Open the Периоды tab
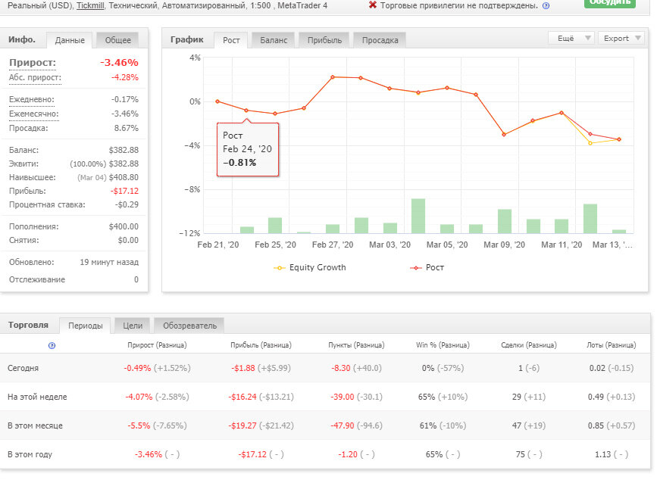 pyautogui.click(x=86, y=326)
